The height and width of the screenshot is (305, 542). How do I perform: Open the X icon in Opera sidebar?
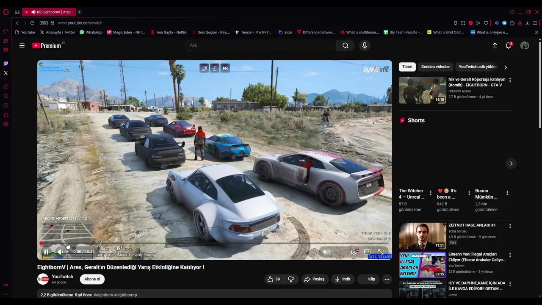coord(6,73)
